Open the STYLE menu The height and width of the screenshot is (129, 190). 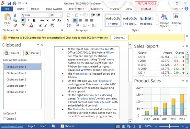(178, 9)
